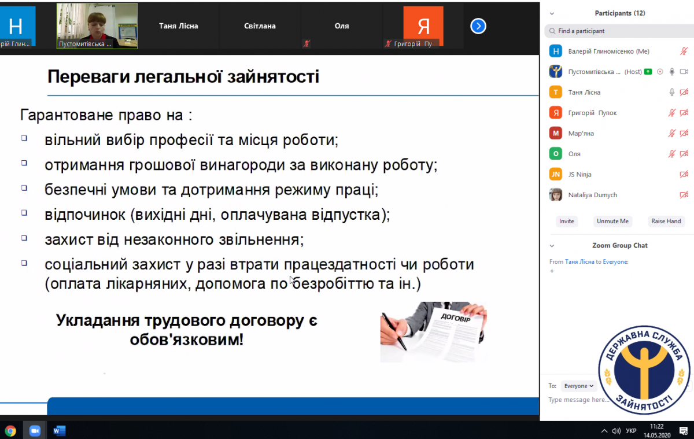Unmute yourself with the Unmute Me button

(612, 222)
